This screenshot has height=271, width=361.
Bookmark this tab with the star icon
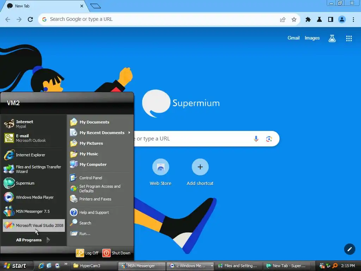click(294, 19)
